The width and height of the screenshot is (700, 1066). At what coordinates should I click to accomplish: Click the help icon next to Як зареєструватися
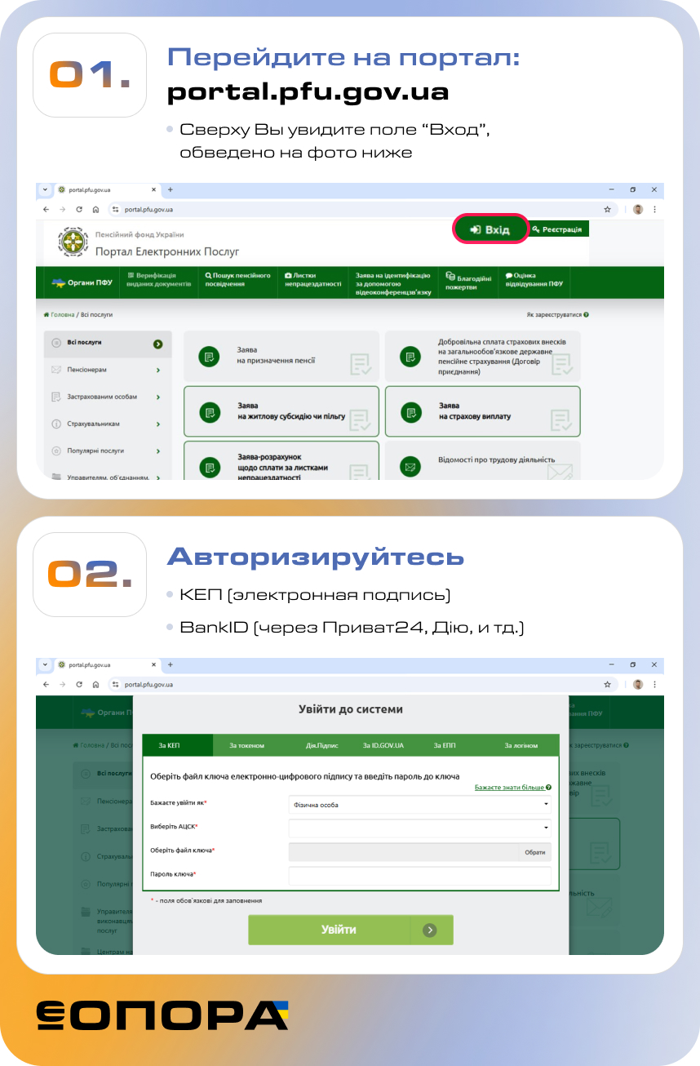[x=587, y=314]
